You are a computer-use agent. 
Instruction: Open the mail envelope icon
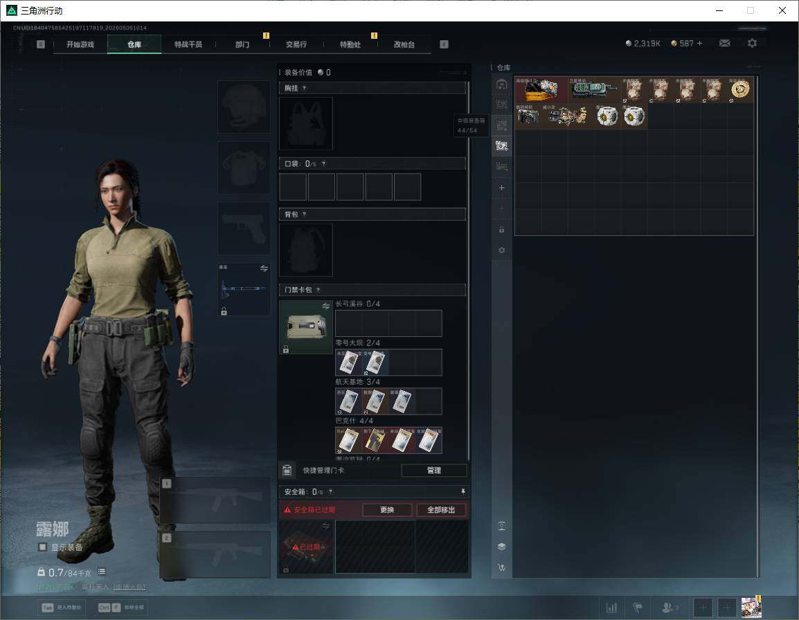tap(725, 44)
